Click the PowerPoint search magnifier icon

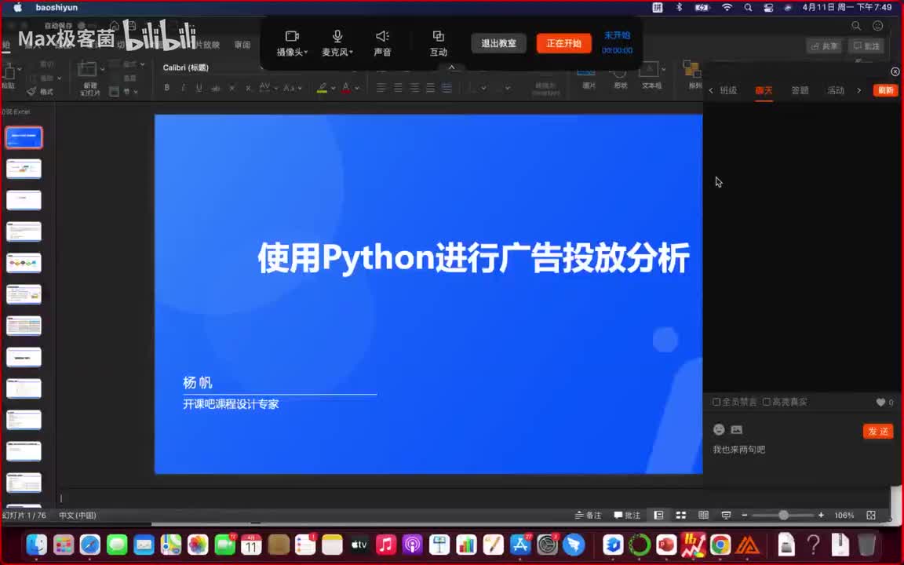coord(856,26)
